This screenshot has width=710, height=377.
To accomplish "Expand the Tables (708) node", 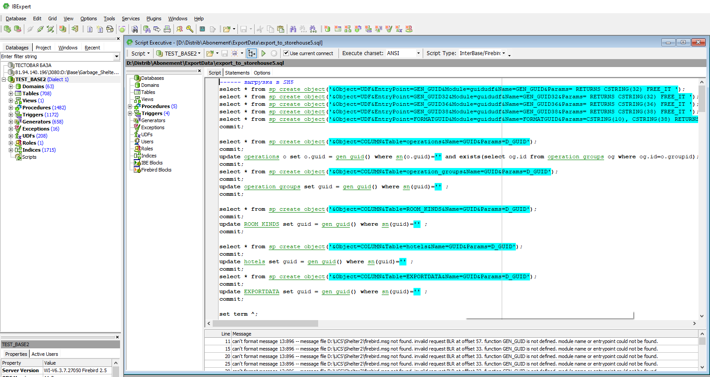I will 11,93.
